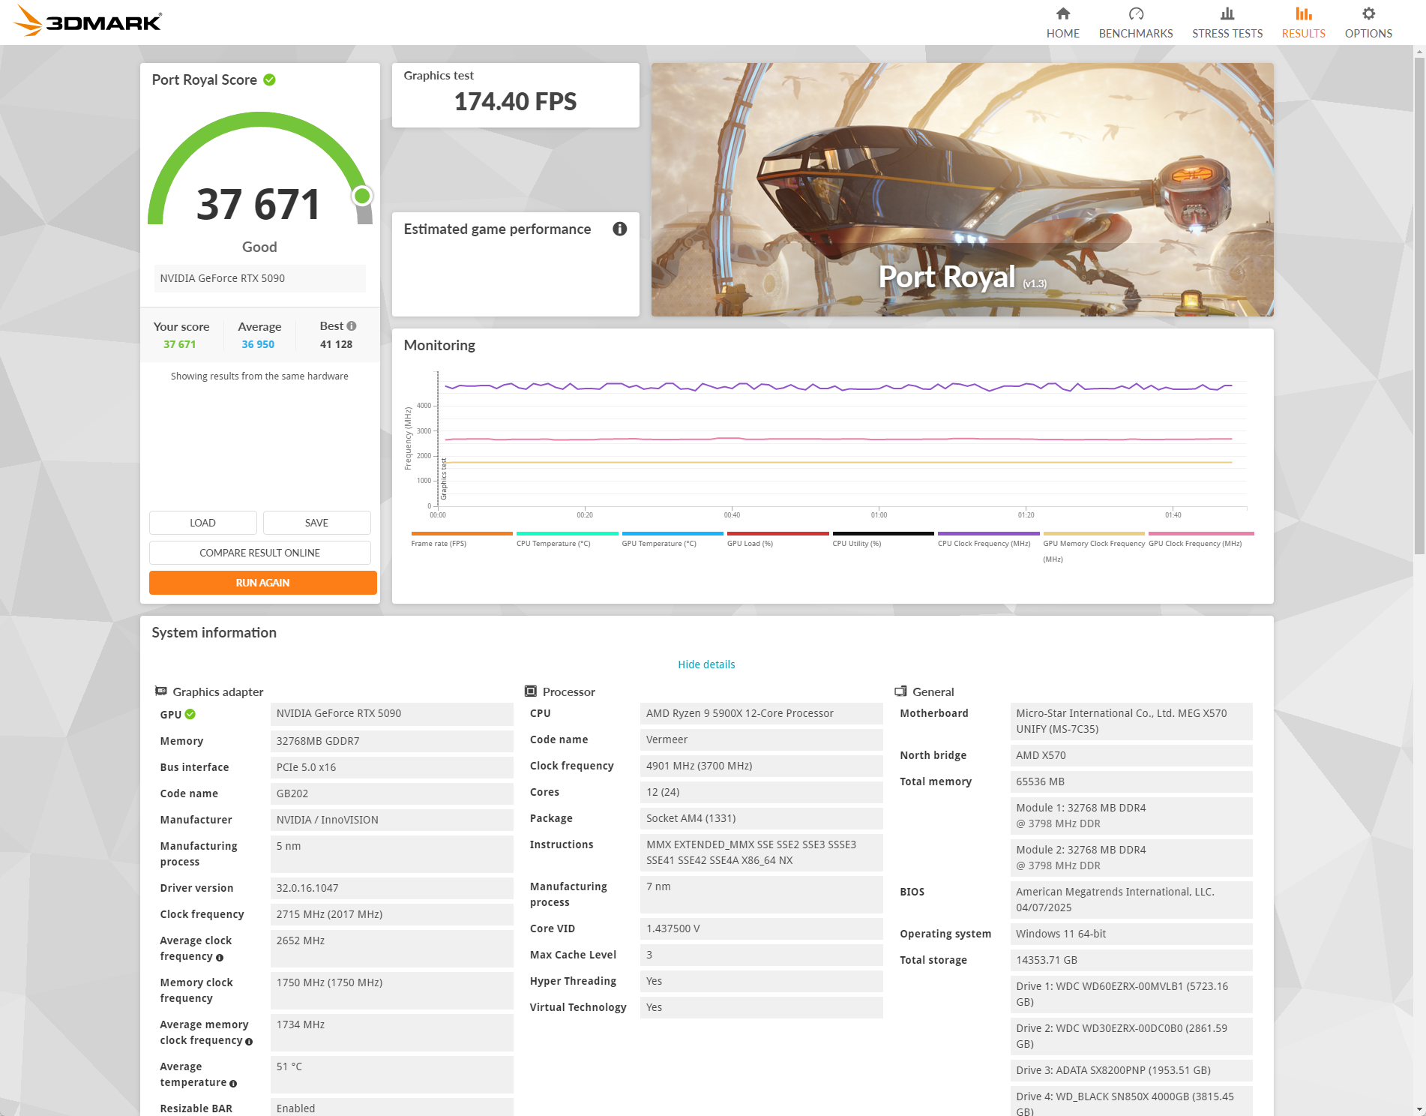The height and width of the screenshot is (1116, 1426).
Task: Click the info icon next to Best
Action: 352,326
